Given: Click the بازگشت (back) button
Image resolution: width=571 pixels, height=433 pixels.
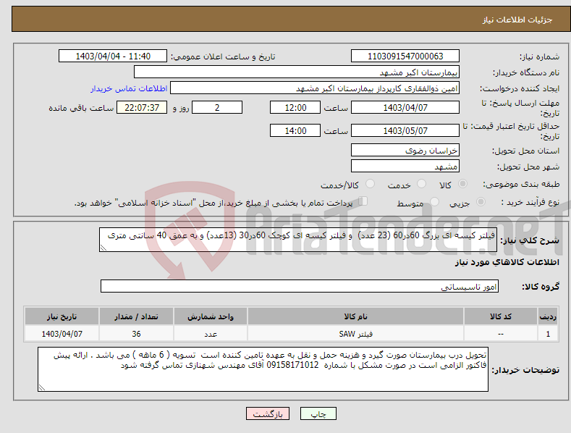Looking at the screenshot, I should click(x=268, y=413).
